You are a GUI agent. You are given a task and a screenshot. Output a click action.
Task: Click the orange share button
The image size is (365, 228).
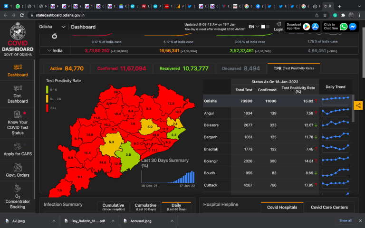358,105
